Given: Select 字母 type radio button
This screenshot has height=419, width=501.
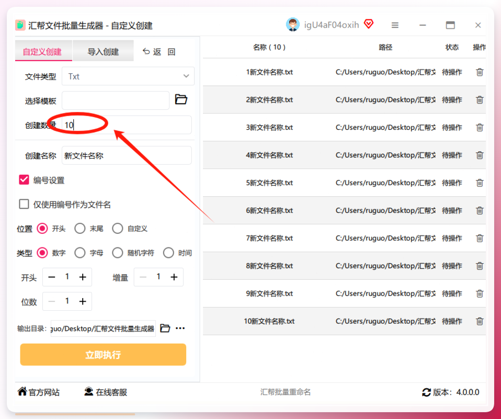Looking at the screenshot, I should [80, 253].
